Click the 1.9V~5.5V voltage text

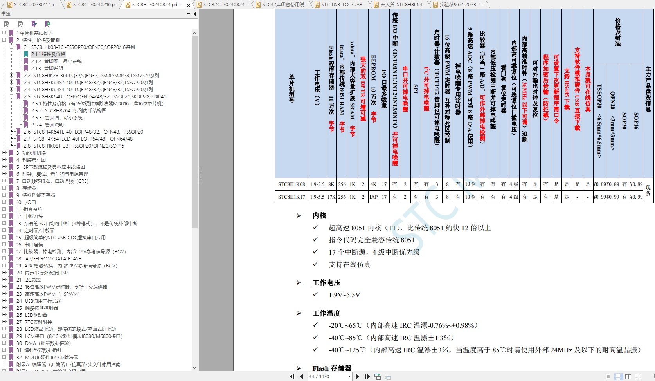(344, 295)
